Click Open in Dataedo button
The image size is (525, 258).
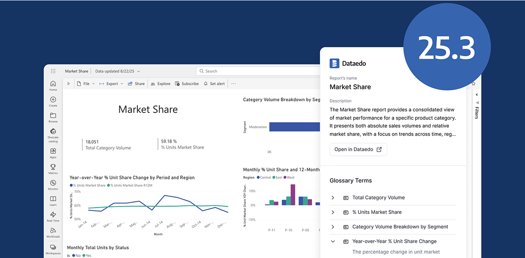pyautogui.click(x=358, y=149)
